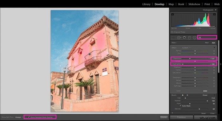Click the Exposure slider handle
222x121 pixels.
(190, 59)
